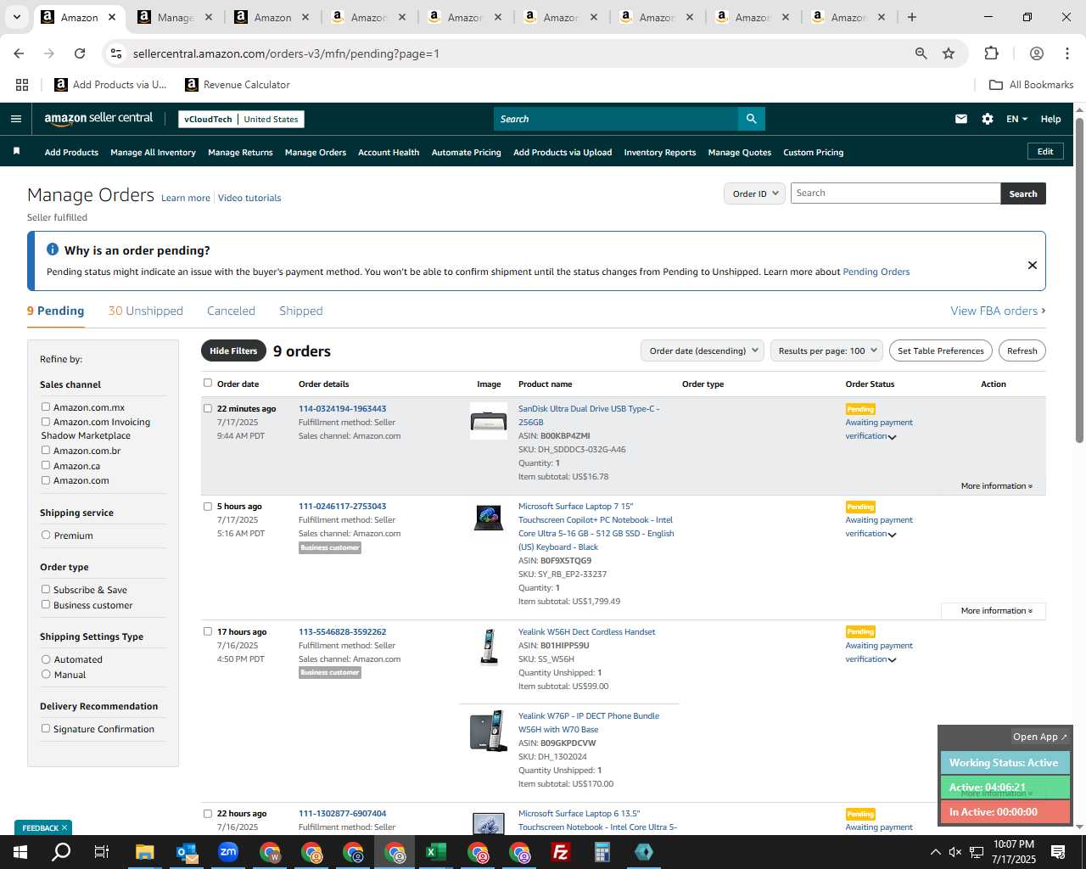Click the bookmark flag icon in nav bar
The width and height of the screenshot is (1086, 869).
[16, 151]
